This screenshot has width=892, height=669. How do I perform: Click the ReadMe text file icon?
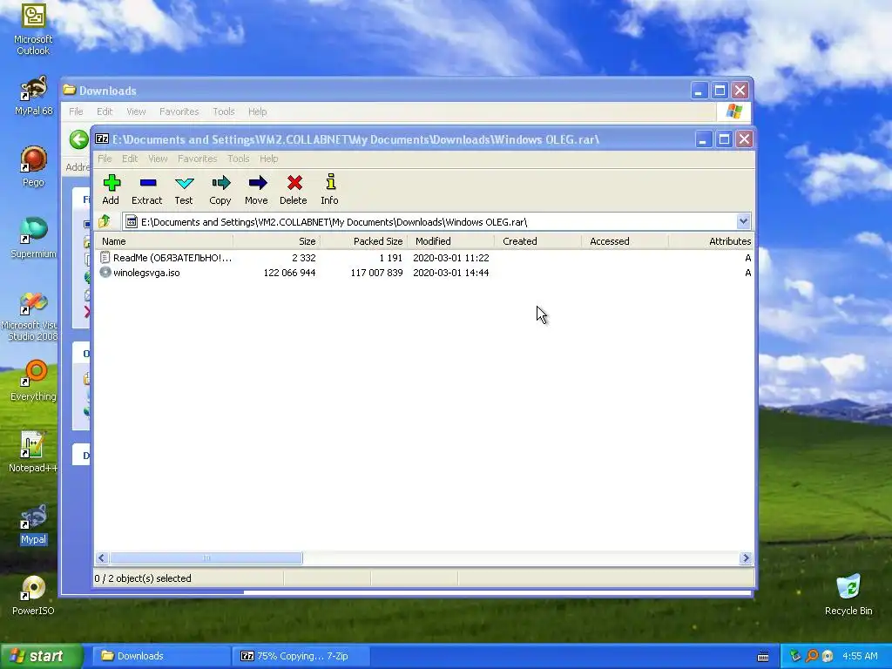click(105, 257)
